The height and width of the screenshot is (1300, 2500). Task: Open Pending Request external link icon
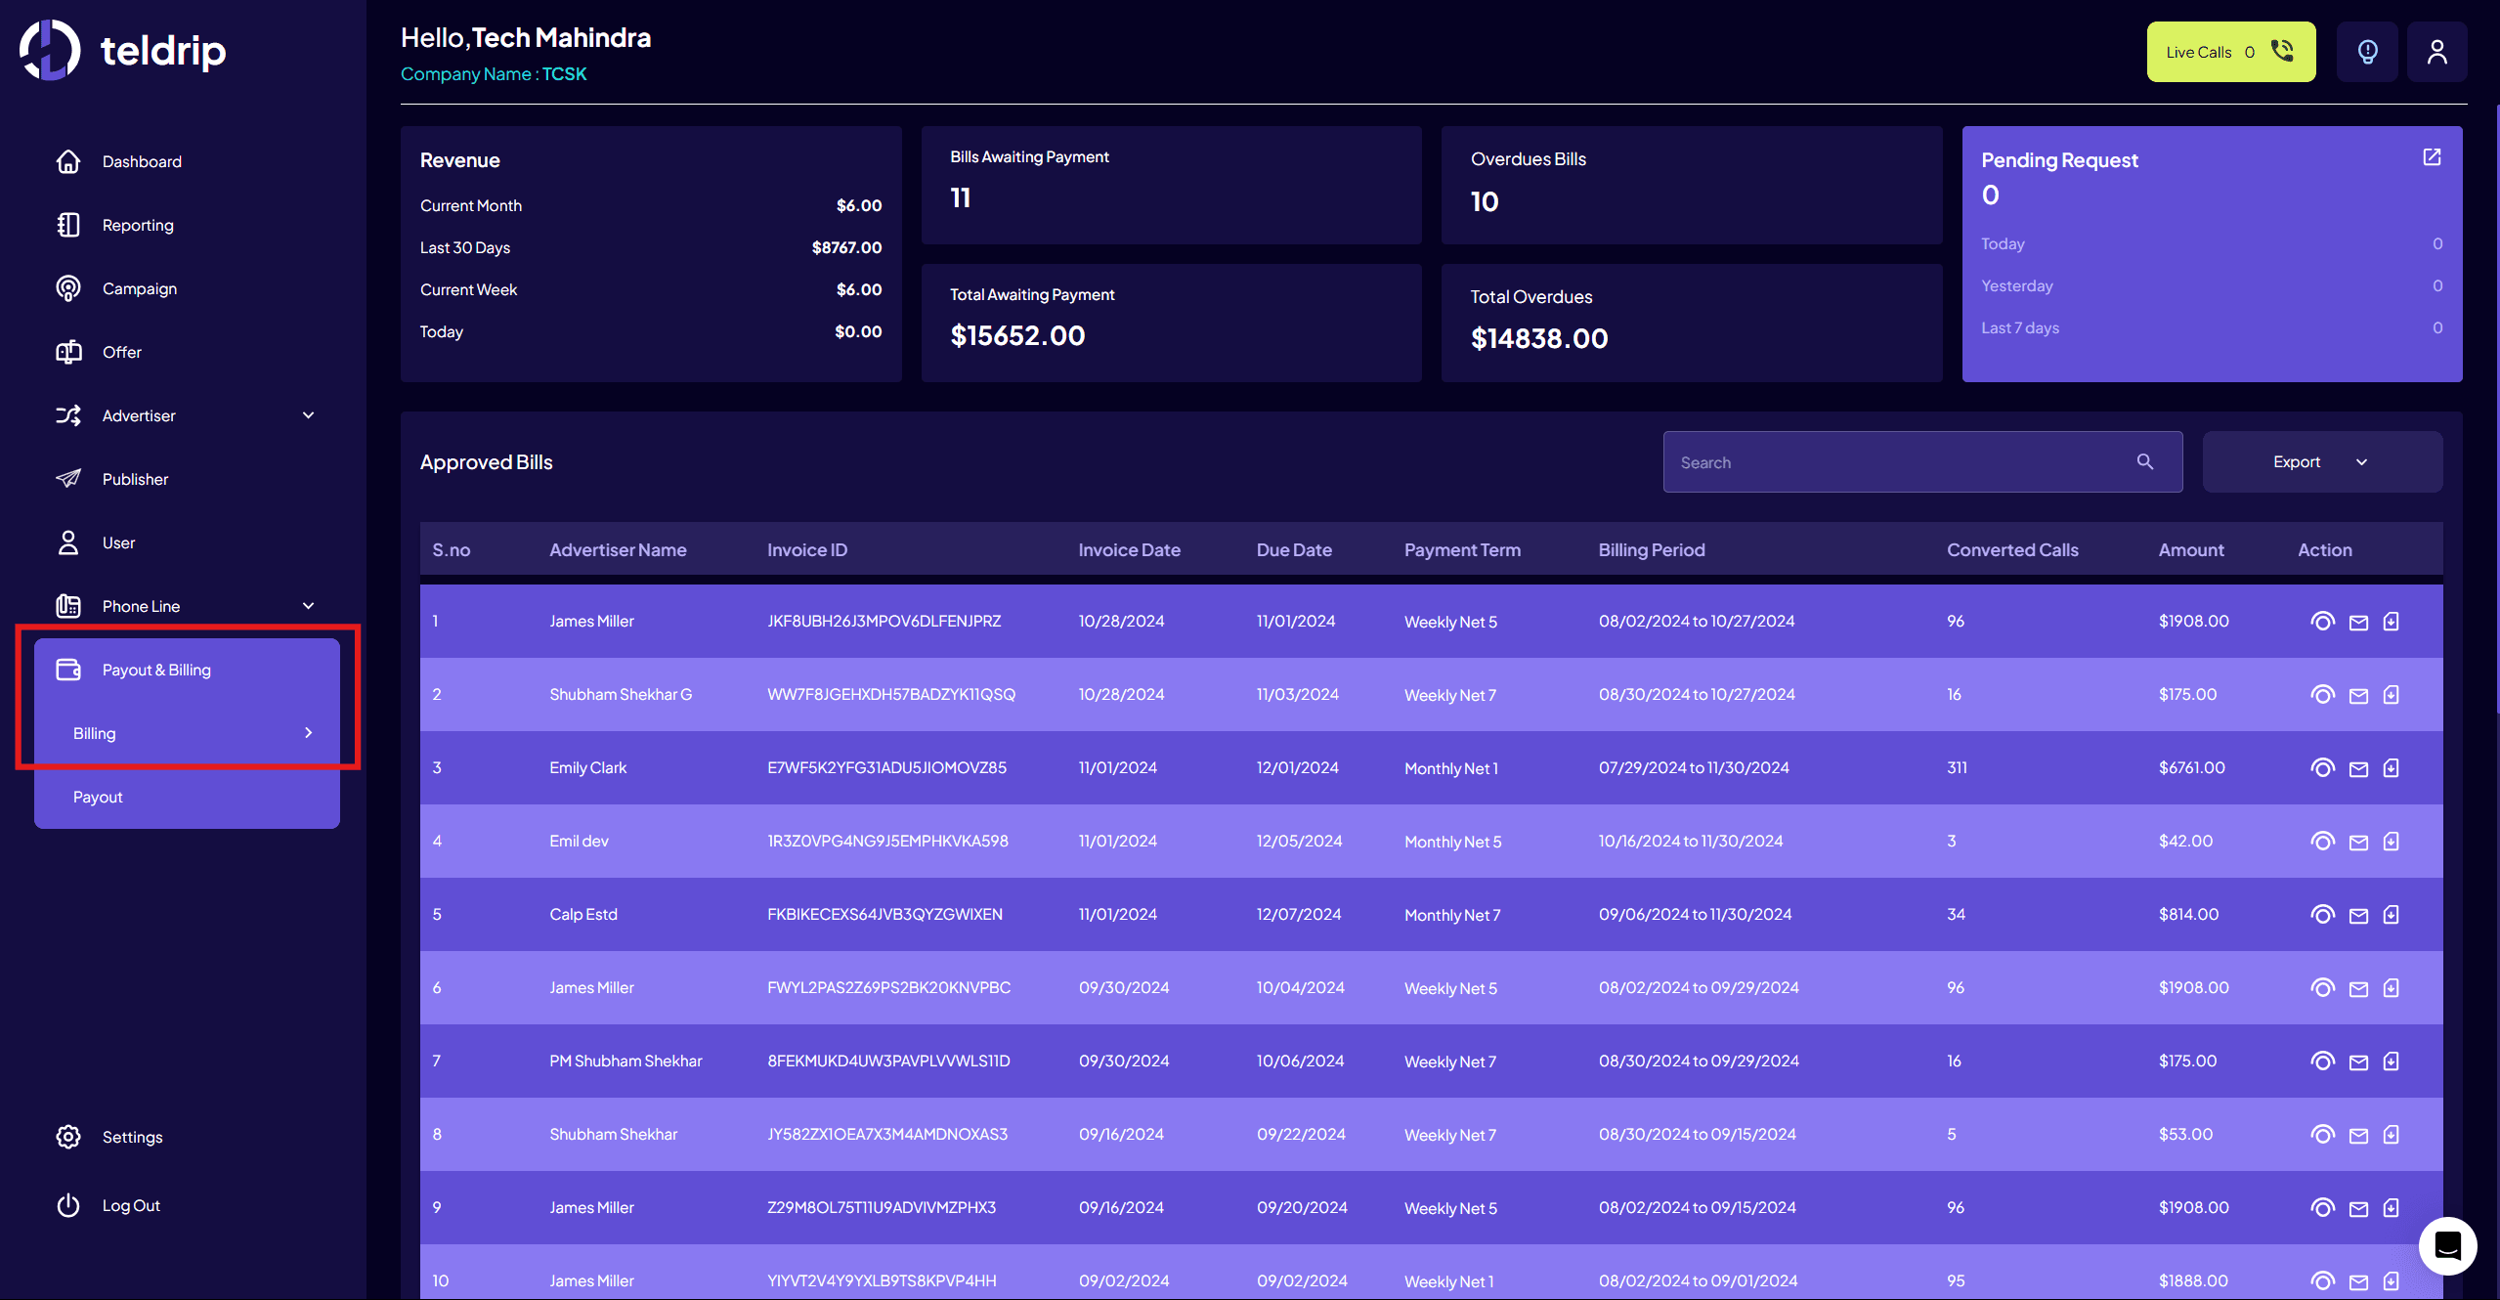2432,157
